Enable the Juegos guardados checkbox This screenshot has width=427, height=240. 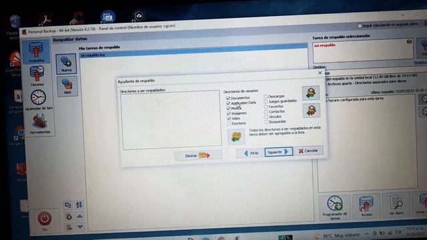pos(266,101)
